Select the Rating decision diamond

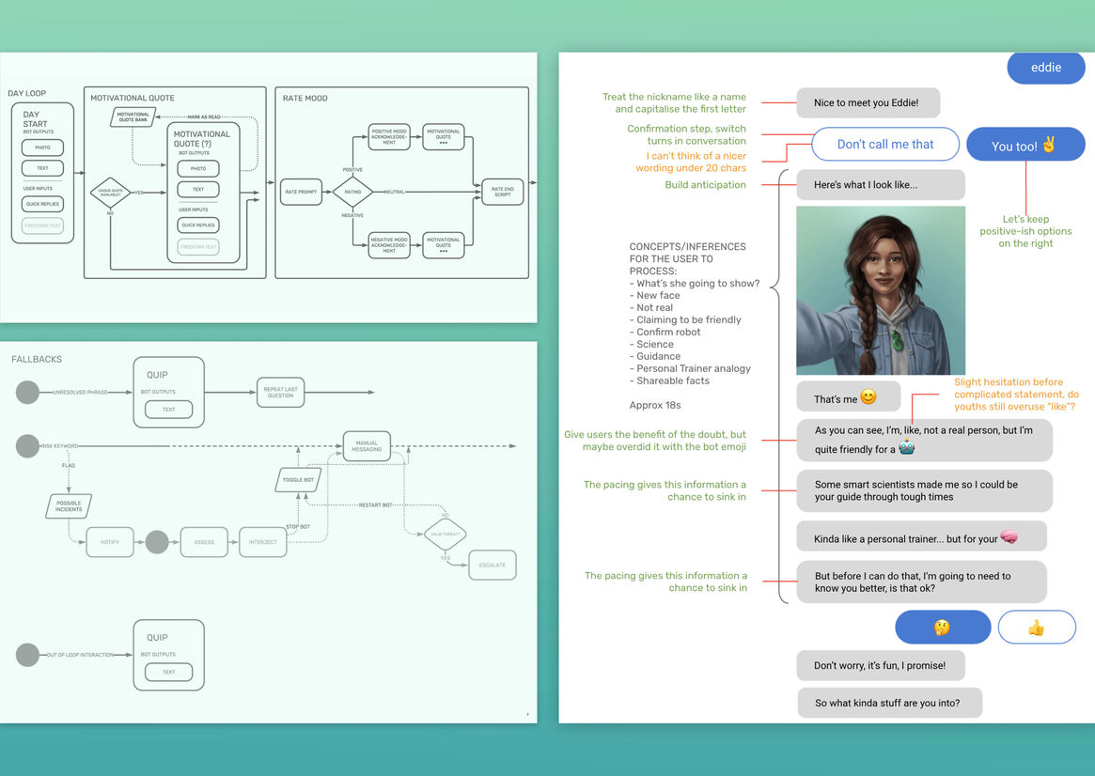pos(352,192)
